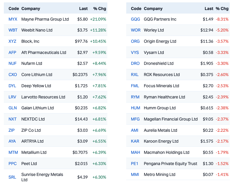This screenshot has height=183, width=233.
Task: Click the $97.76 last price
Action: [81, 41]
